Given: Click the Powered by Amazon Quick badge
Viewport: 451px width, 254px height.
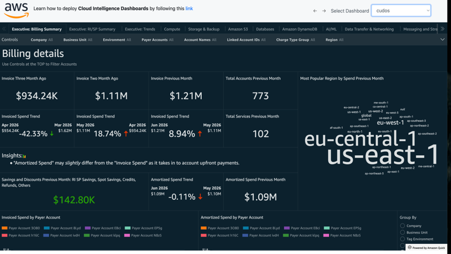Looking at the screenshot, I should click(426, 248).
